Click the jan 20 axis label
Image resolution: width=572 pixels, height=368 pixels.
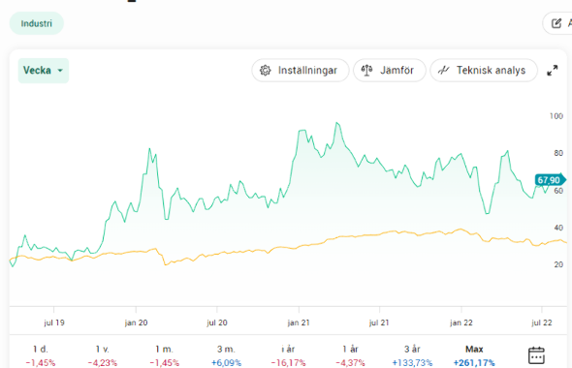pos(136,322)
